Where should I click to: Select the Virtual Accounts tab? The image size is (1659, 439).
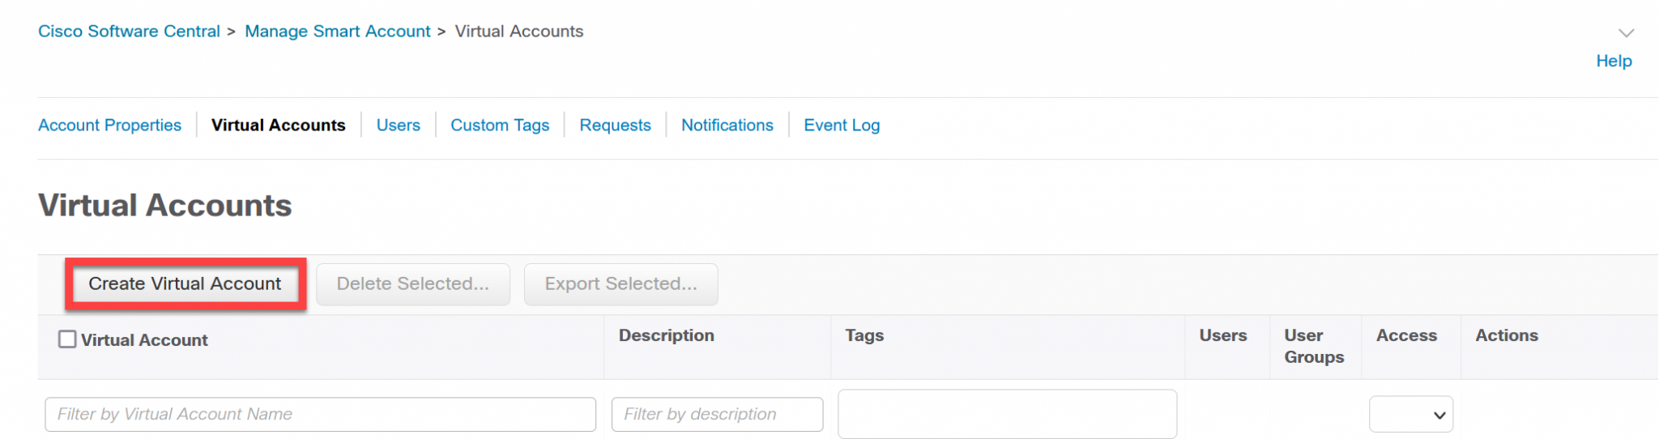(278, 126)
